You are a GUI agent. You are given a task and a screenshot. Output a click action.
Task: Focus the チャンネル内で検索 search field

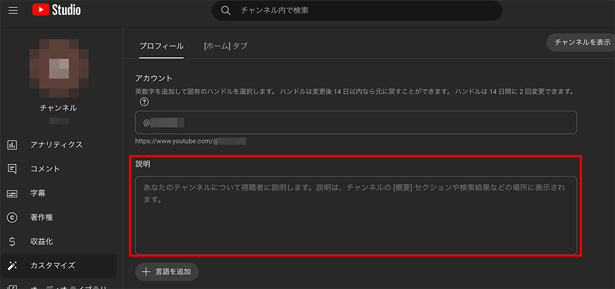(x=357, y=10)
